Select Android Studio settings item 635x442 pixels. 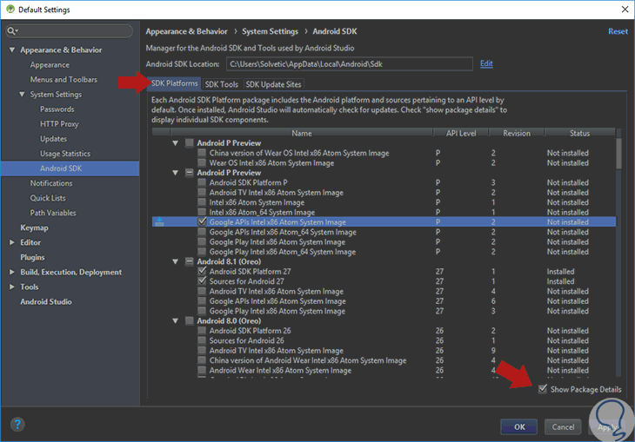tap(46, 301)
